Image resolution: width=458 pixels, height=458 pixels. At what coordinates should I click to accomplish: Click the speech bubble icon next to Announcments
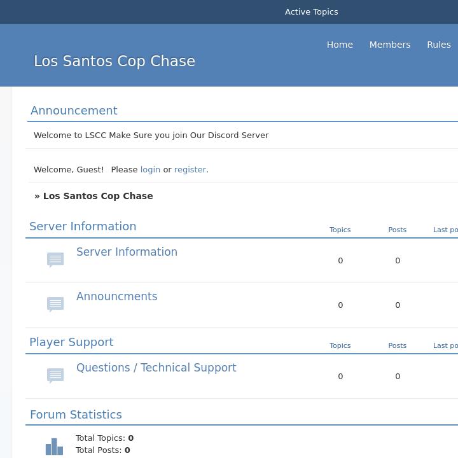[55, 304]
